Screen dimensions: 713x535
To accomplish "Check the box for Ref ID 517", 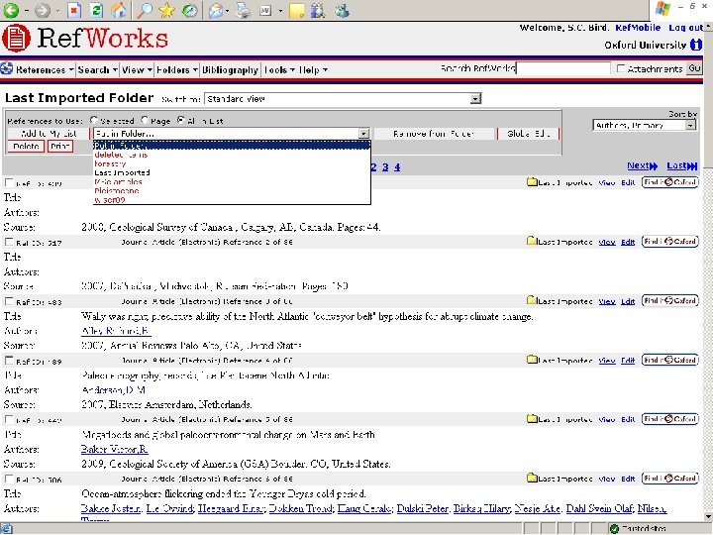I will [9, 242].
